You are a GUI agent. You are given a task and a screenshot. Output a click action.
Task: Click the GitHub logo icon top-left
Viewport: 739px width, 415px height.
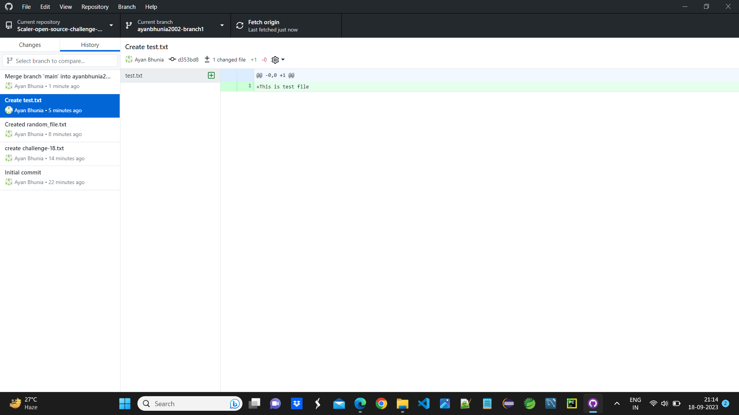(x=8, y=7)
